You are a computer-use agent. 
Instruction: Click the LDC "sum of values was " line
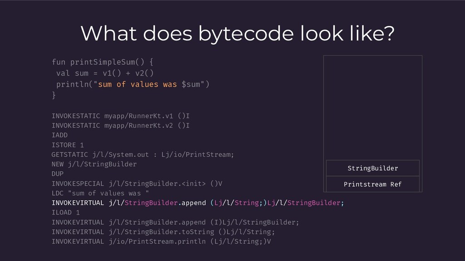pos(100,193)
